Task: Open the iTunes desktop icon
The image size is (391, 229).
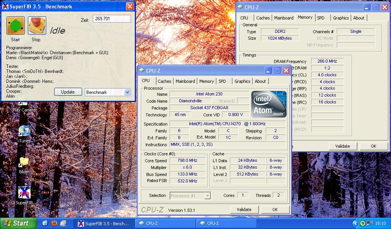Action: [x=24, y=134]
